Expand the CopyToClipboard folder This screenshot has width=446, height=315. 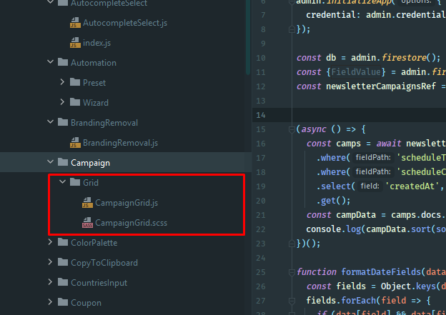coord(50,263)
